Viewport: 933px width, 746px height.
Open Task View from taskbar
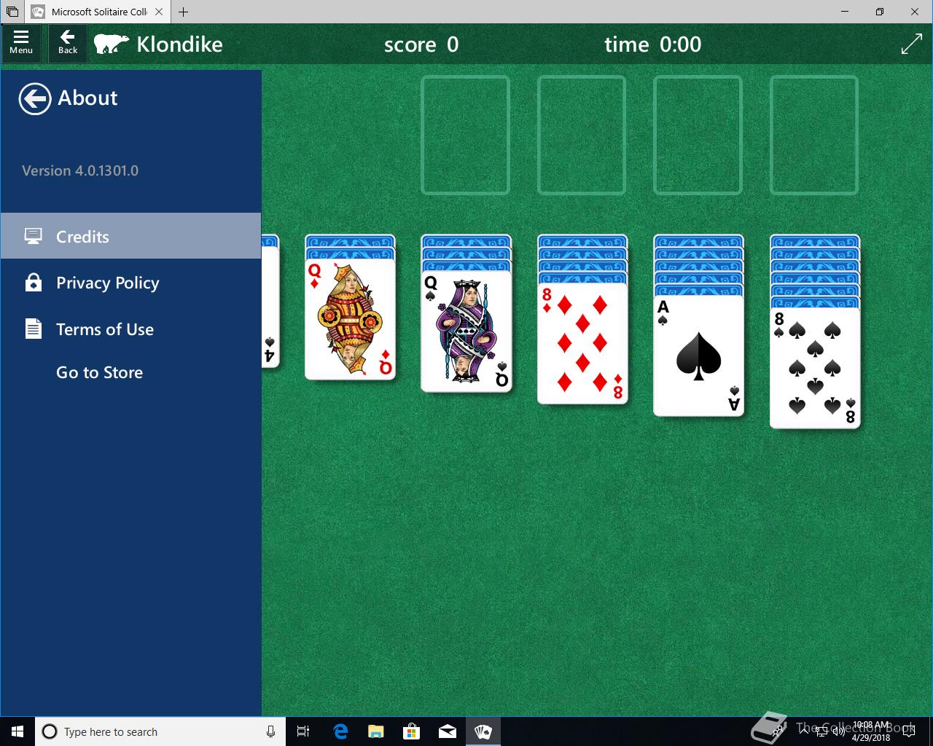click(x=303, y=731)
